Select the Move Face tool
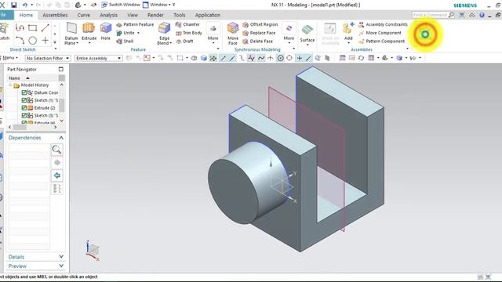The image size is (502, 282). 233,34
